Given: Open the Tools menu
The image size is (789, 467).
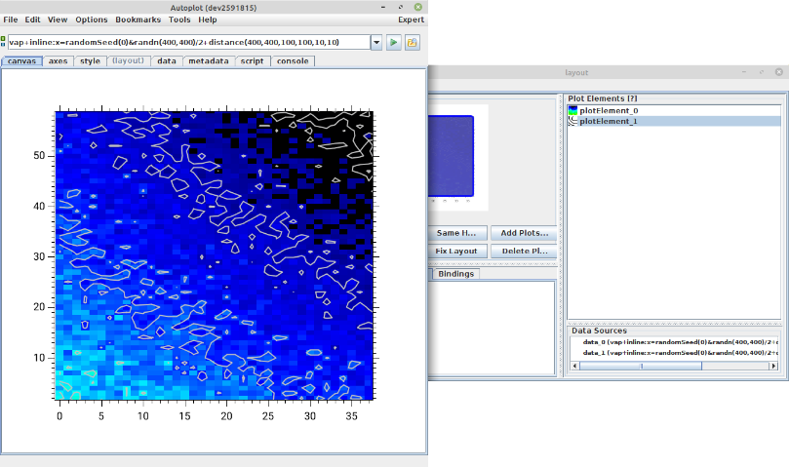Looking at the screenshot, I should point(179,19).
